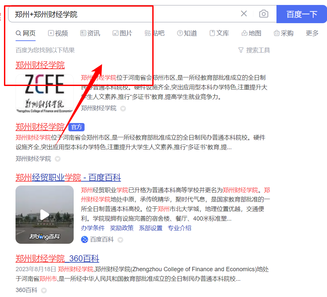
Task: Open the 贴吧 tab
Action: [155, 33]
